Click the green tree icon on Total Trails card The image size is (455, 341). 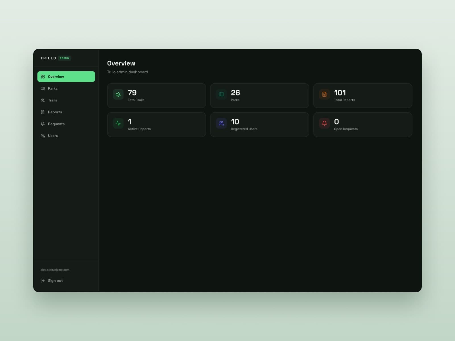click(118, 94)
